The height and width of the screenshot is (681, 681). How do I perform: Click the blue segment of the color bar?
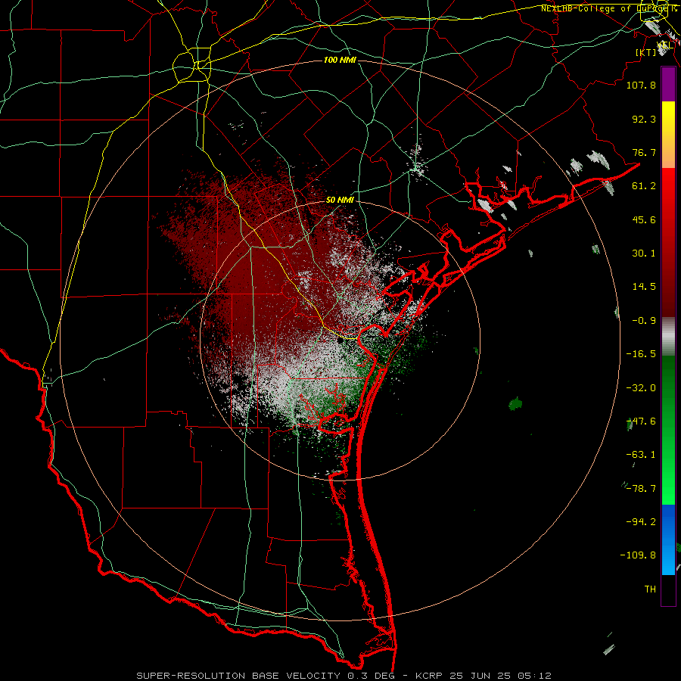coord(668,540)
